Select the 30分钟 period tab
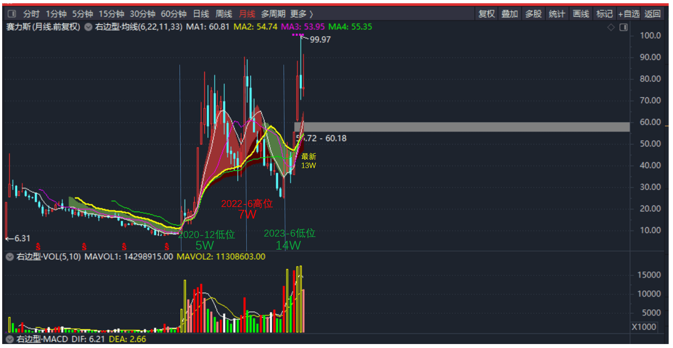Screen dimensions: 673x348 [142, 14]
